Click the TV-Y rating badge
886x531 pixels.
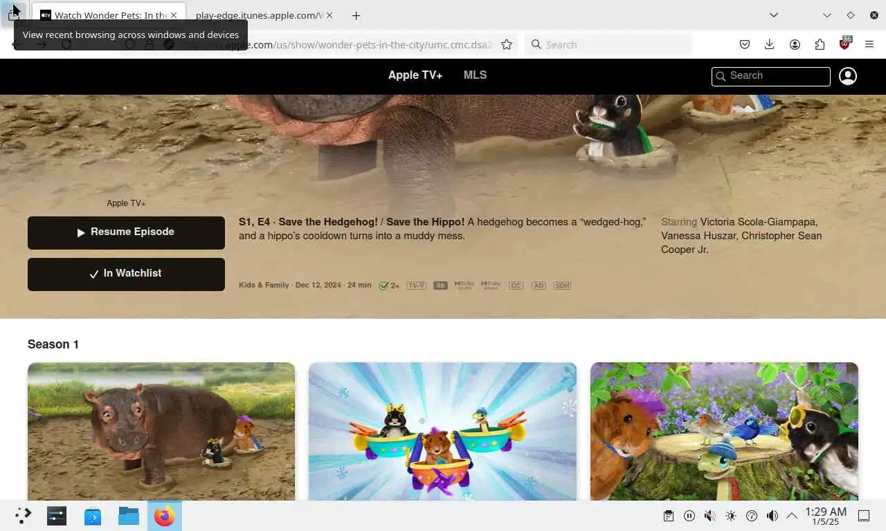(416, 286)
